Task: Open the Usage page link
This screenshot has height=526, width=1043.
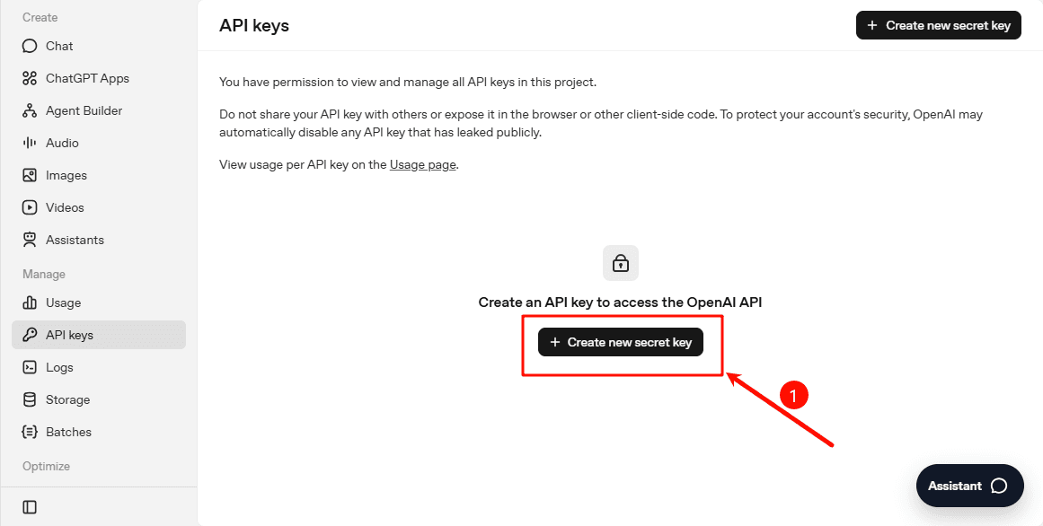Action: click(422, 164)
